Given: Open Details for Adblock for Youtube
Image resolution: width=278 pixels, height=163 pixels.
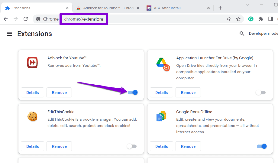Looking at the screenshot, I should pos(33,92).
